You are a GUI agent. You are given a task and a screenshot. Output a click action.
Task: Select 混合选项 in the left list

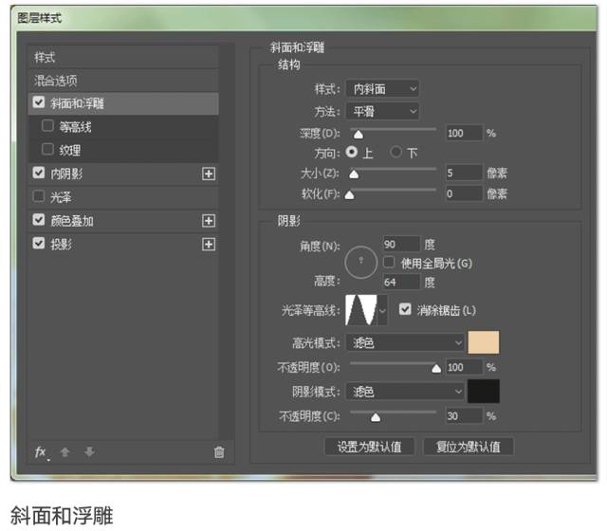coord(123,81)
